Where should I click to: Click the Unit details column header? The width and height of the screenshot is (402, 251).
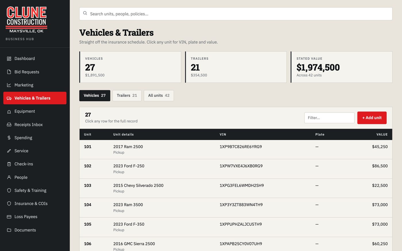pyautogui.click(x=123, y=134)
